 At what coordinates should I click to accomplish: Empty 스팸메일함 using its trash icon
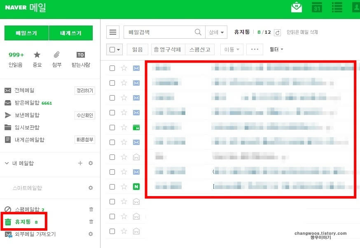pyautogui.click(x=91, y=209)
